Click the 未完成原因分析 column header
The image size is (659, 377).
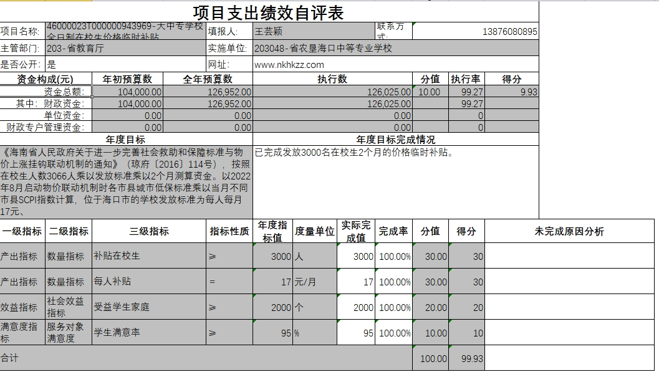click(569, 231)
